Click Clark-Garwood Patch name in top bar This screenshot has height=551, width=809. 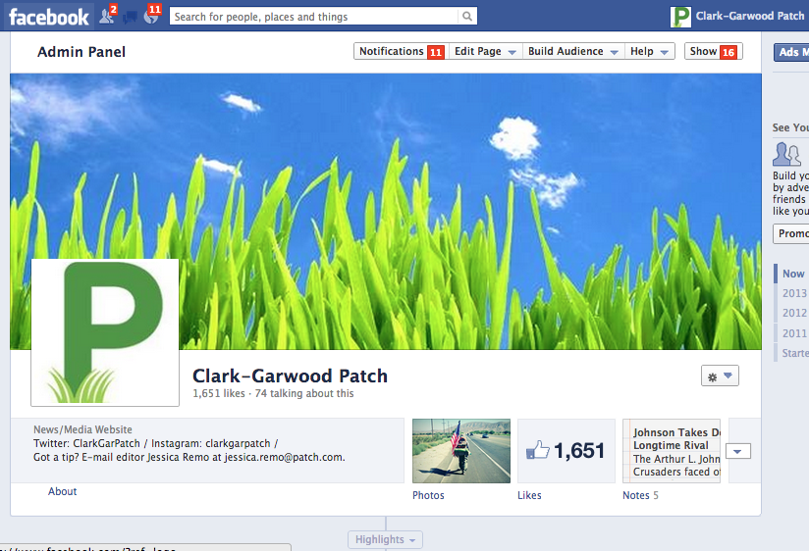click(750, 16)
